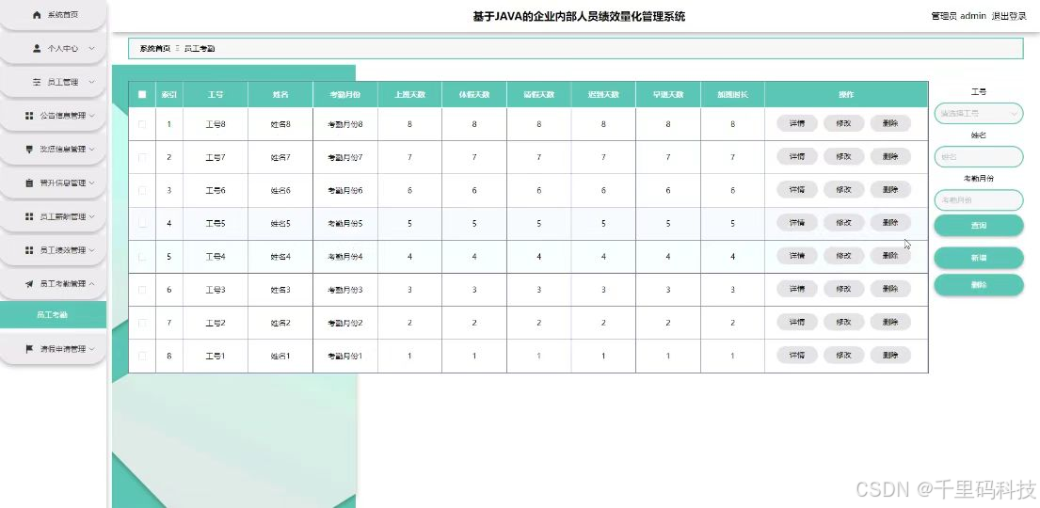The image size is (1040, 508).
Task: Expand the 奖惩信息管理 chevron
Action: 92,150
